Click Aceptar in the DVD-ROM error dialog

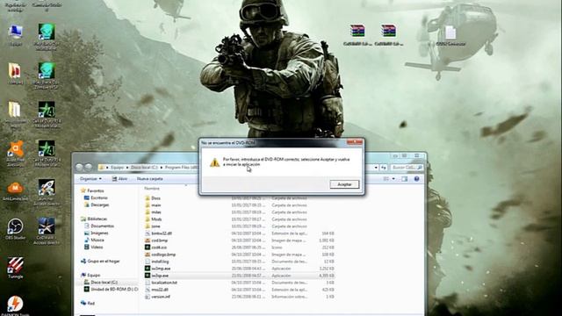pyautogui.click(x=344, y=184)
